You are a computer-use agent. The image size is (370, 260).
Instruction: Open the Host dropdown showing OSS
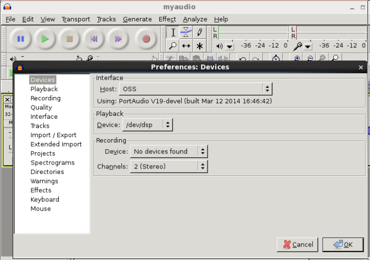pos(195,89)
